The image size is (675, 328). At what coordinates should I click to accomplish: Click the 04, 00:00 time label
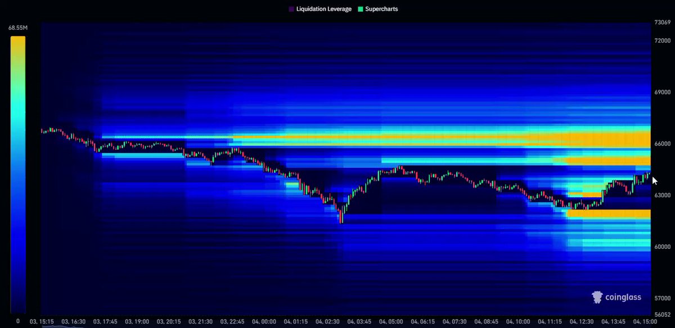tap(264, 322)
